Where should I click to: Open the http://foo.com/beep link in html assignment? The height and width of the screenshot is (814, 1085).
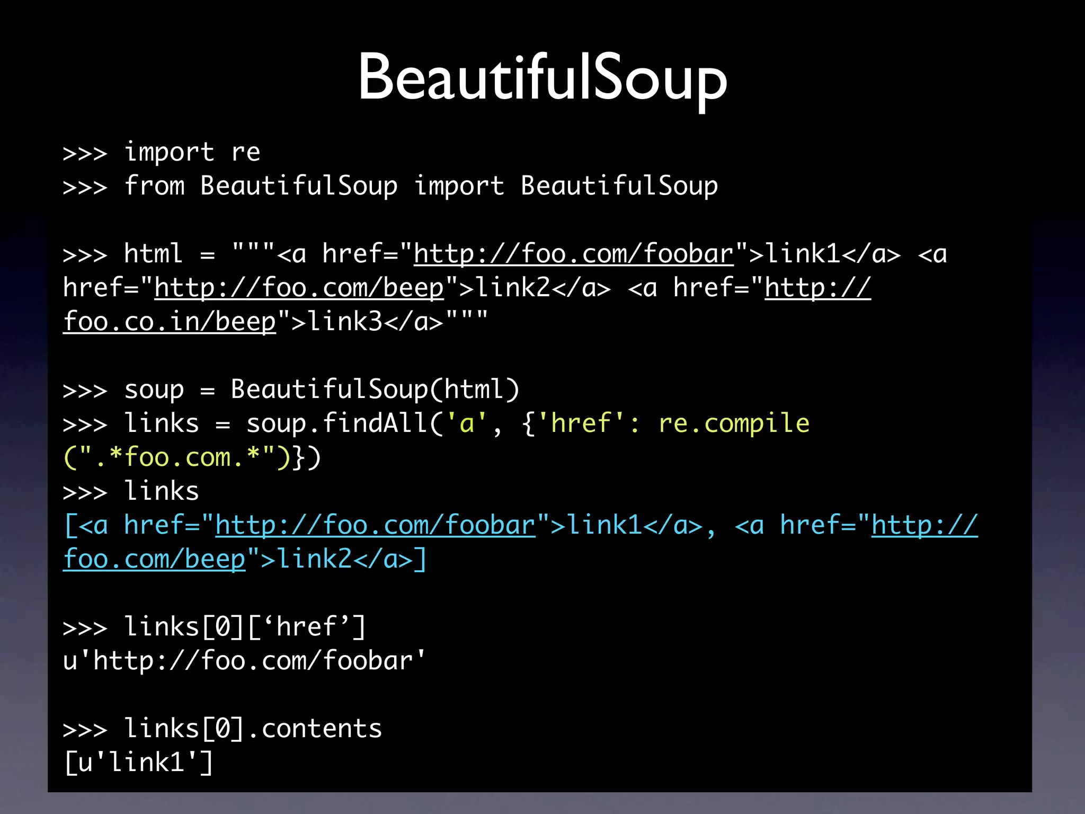pos(299,288)
